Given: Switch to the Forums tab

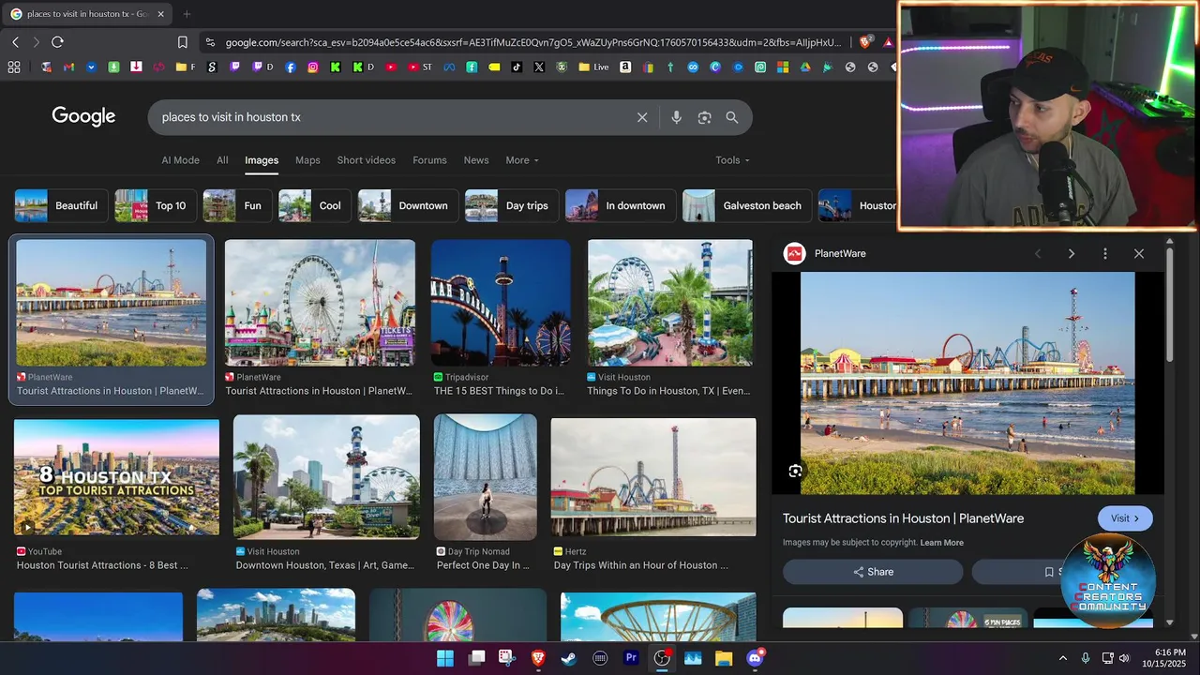Looking at the screenshot, I should click(429, 160).
